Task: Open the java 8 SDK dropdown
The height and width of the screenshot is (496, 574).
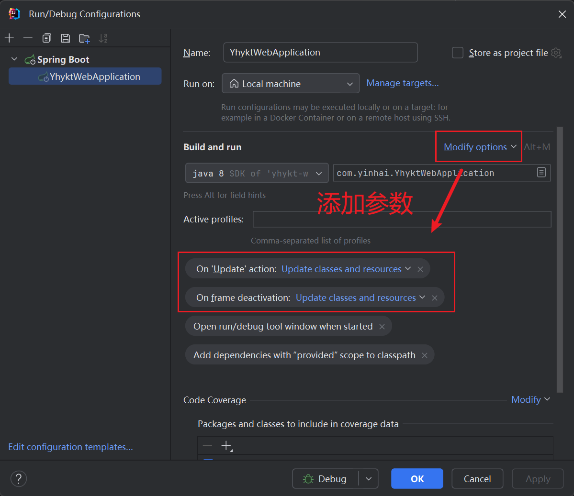Action: point(257,173)
